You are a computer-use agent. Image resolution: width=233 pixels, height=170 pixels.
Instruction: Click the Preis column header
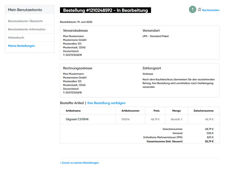(156, 111)
